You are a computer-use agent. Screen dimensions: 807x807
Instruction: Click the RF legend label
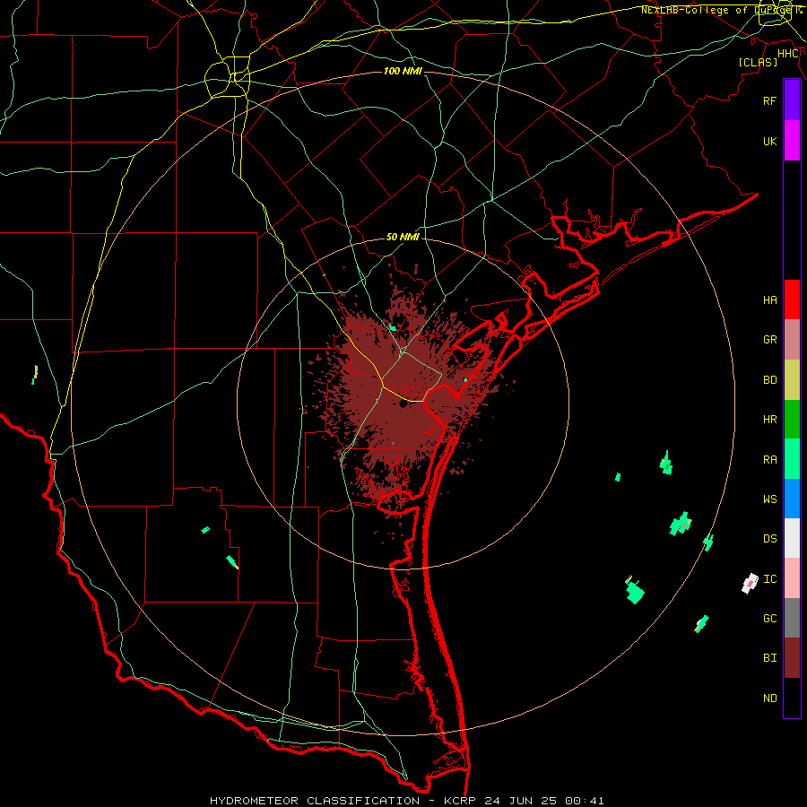pyautogui.click(x=769, y=100)
